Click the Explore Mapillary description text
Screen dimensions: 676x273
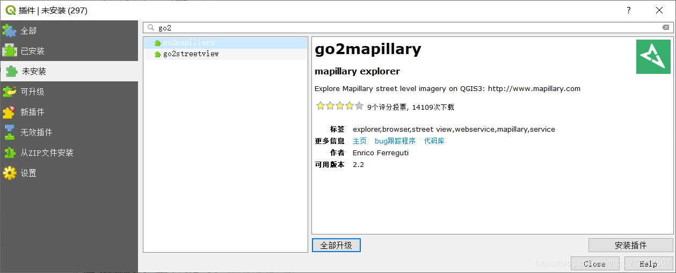pyautogui.click(x=447, y=89)
